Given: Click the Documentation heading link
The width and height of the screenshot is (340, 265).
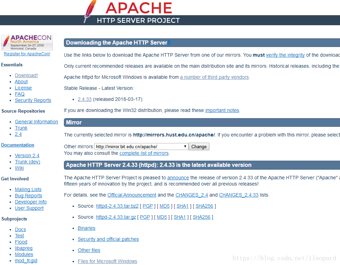Looking at the screenshot, I should [x=18, y=145].
